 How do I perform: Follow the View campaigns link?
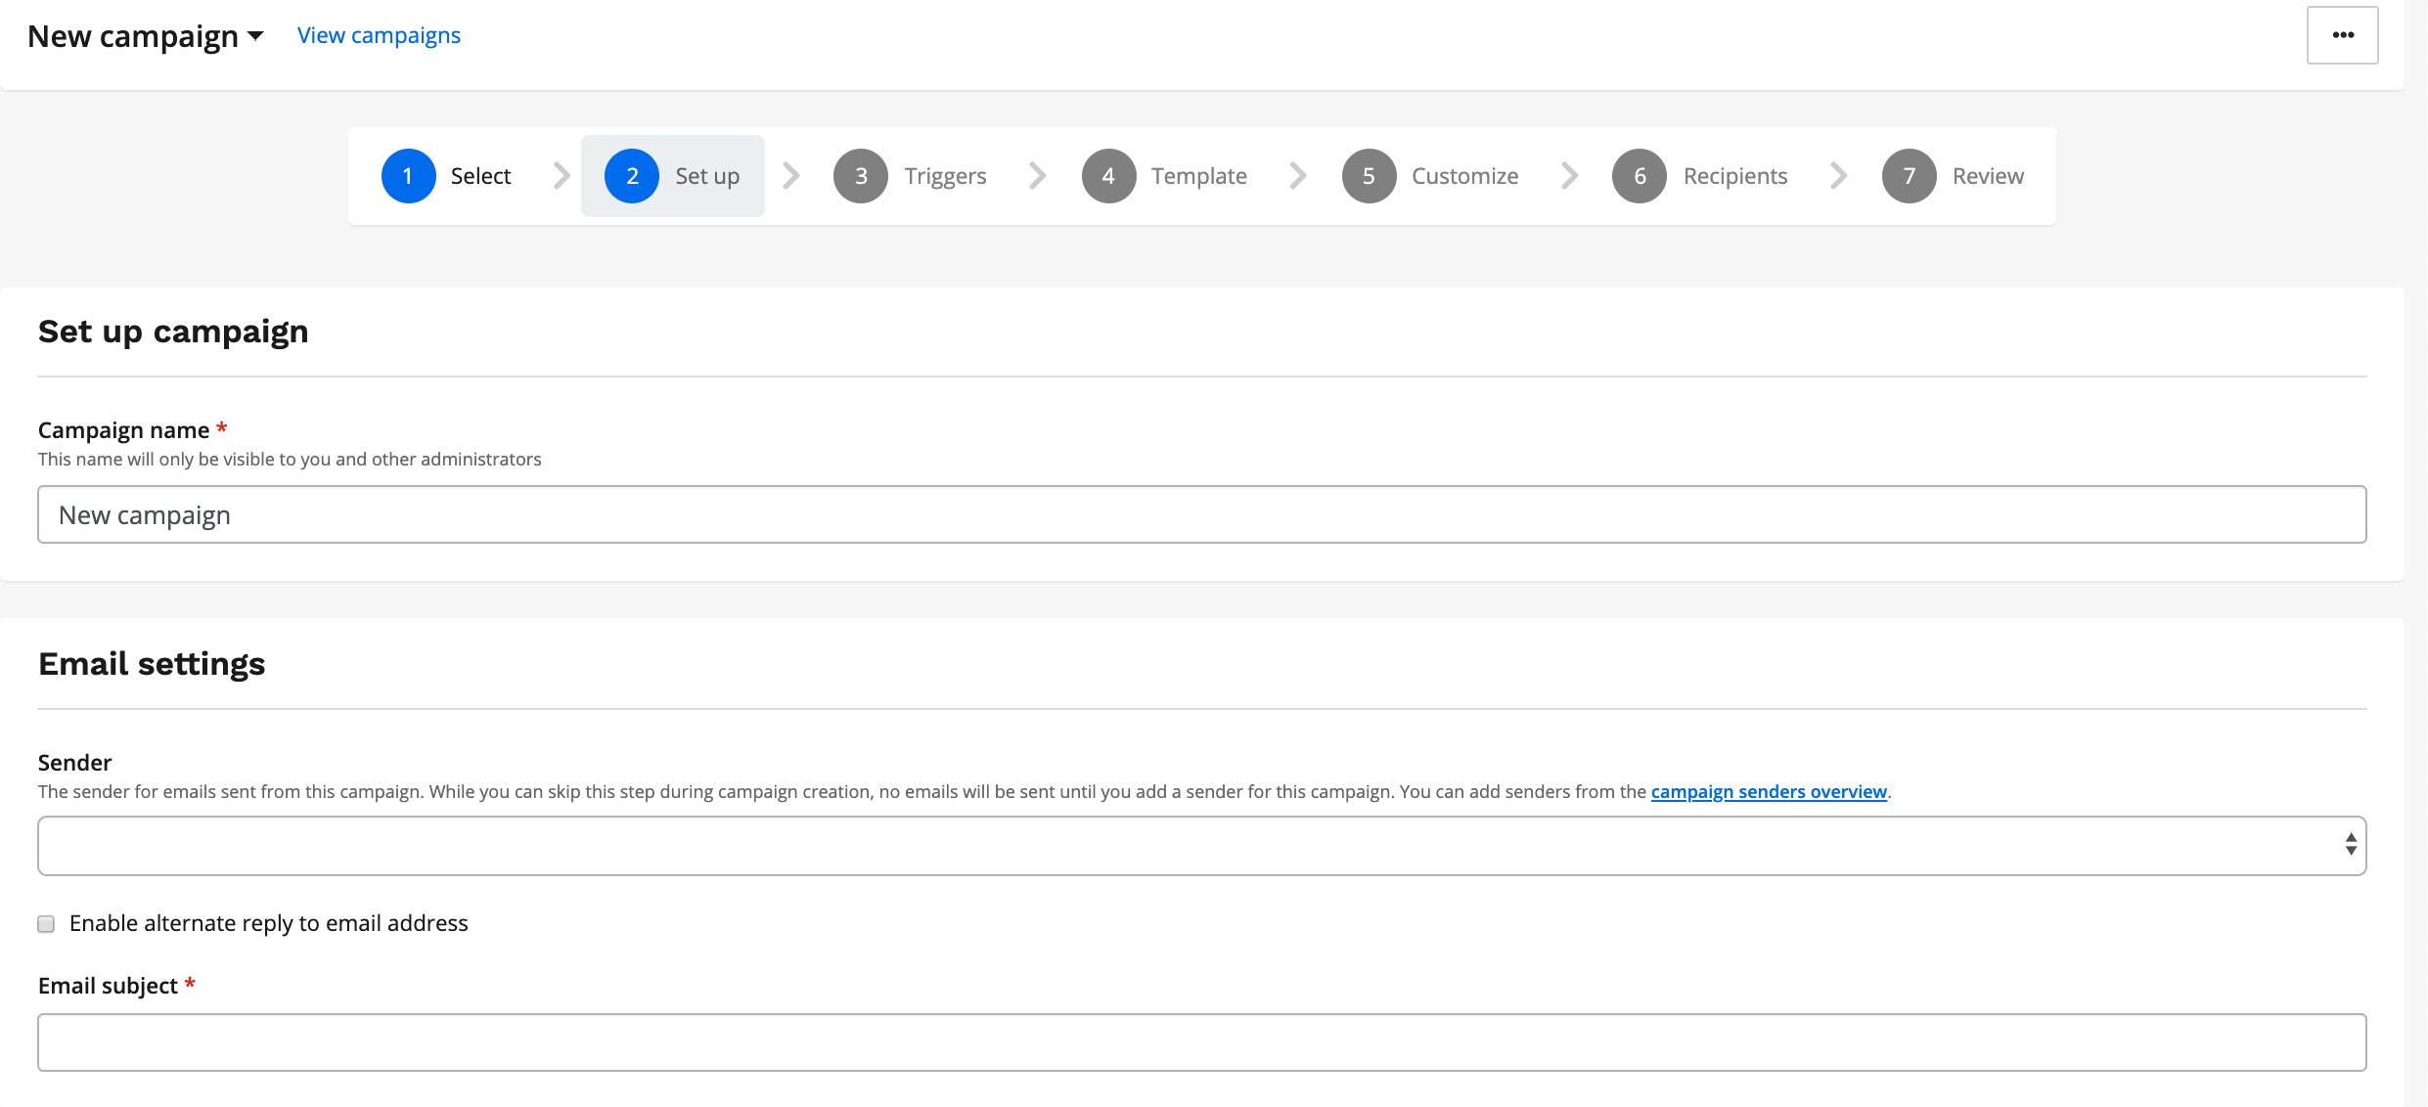point(379,35)
